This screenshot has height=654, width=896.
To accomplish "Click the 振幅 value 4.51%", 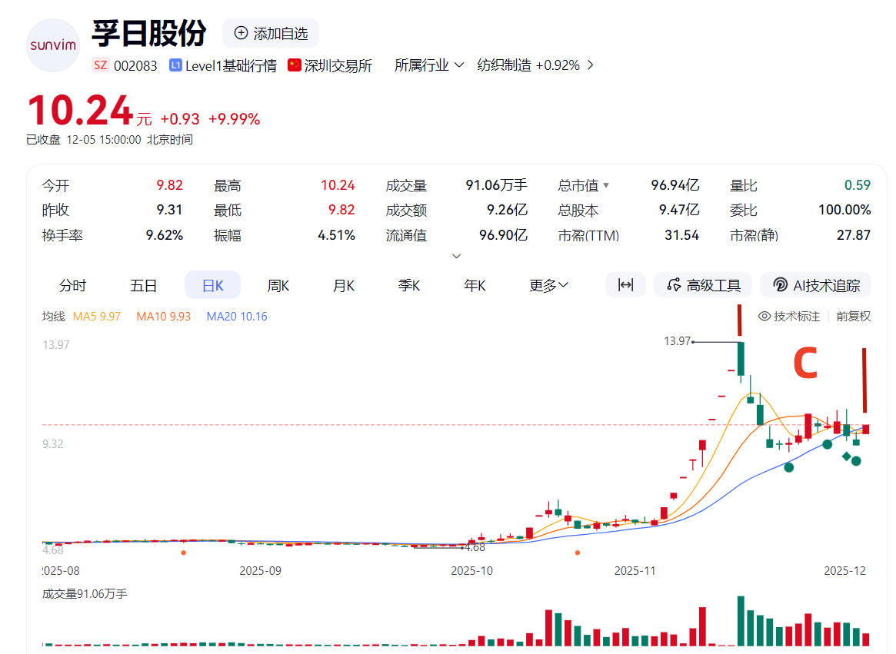I will [x=337, y=235].
